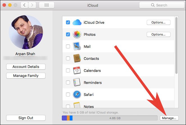
Task: Click the Manage Family button
Action: tap(26, 76)
